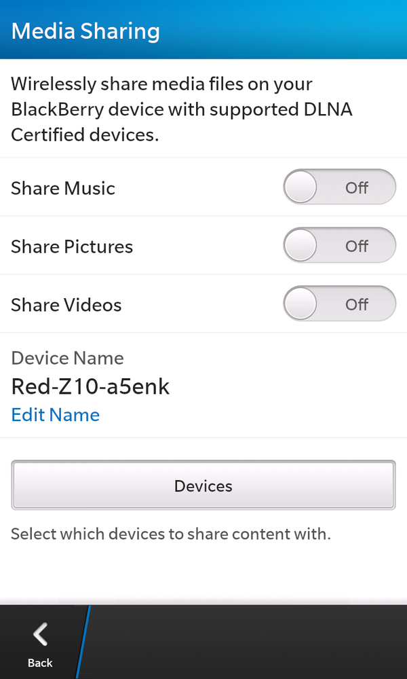Tap the Back arrow icon

coord(40,634)
